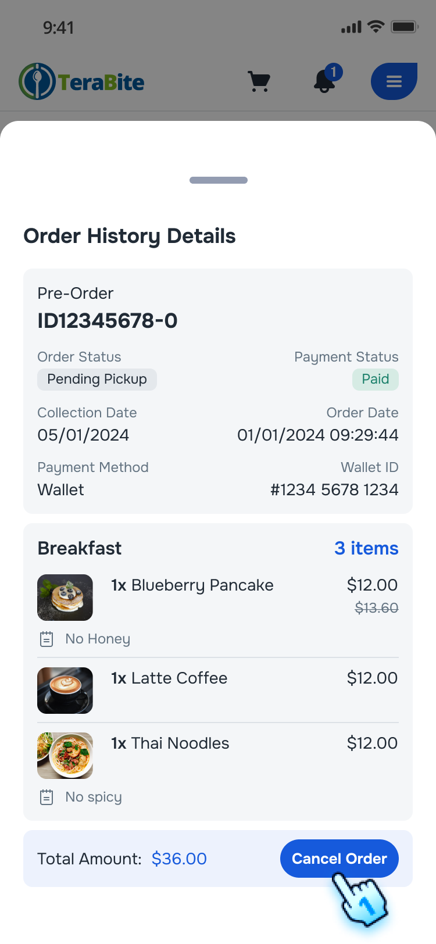Expand the order sheet via the drag handle
This screenshot has width=436, height=944.
pos(218,180)
